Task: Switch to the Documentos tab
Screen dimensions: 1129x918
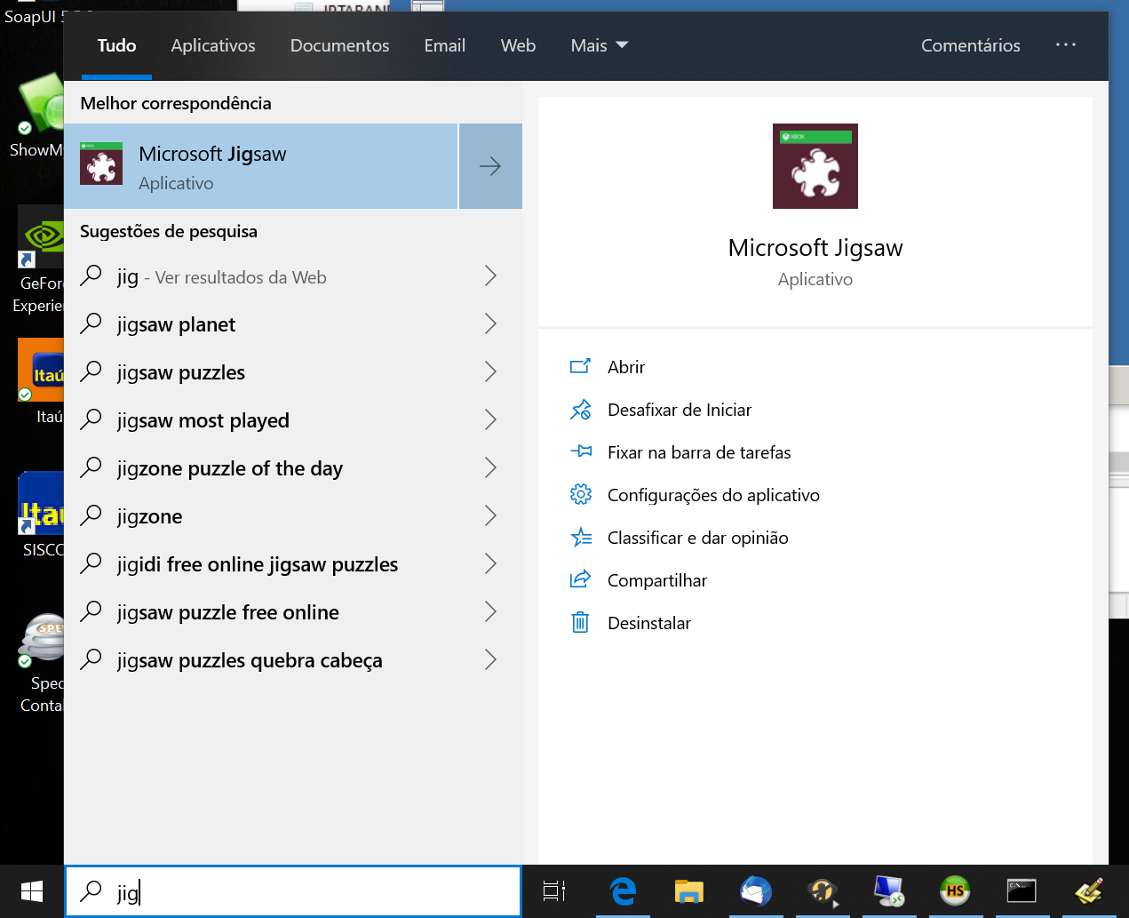Action: pos(339,45)
